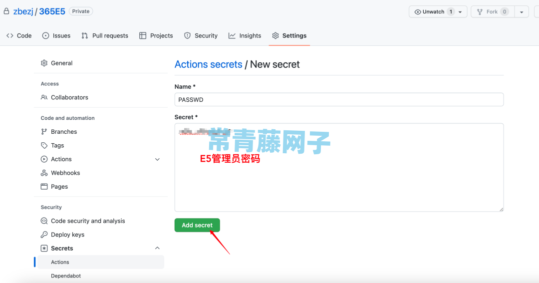Click the Actions play icon in sidebar

(44, 159)
